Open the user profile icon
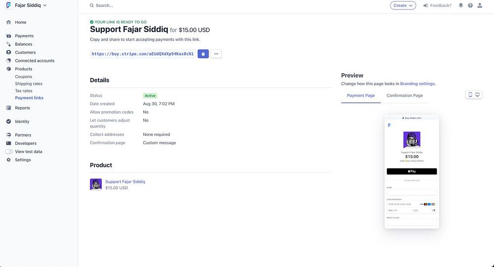 (x=480, y=5)
